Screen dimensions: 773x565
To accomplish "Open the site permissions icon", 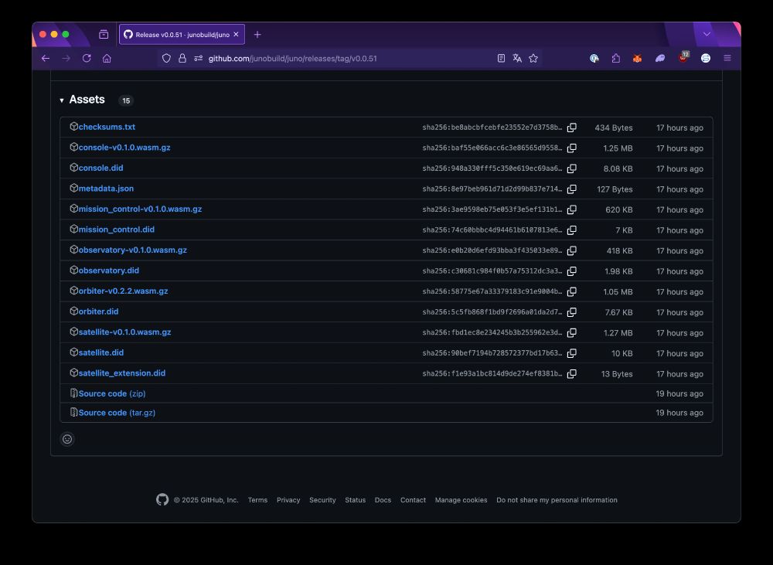I will 198,58.
